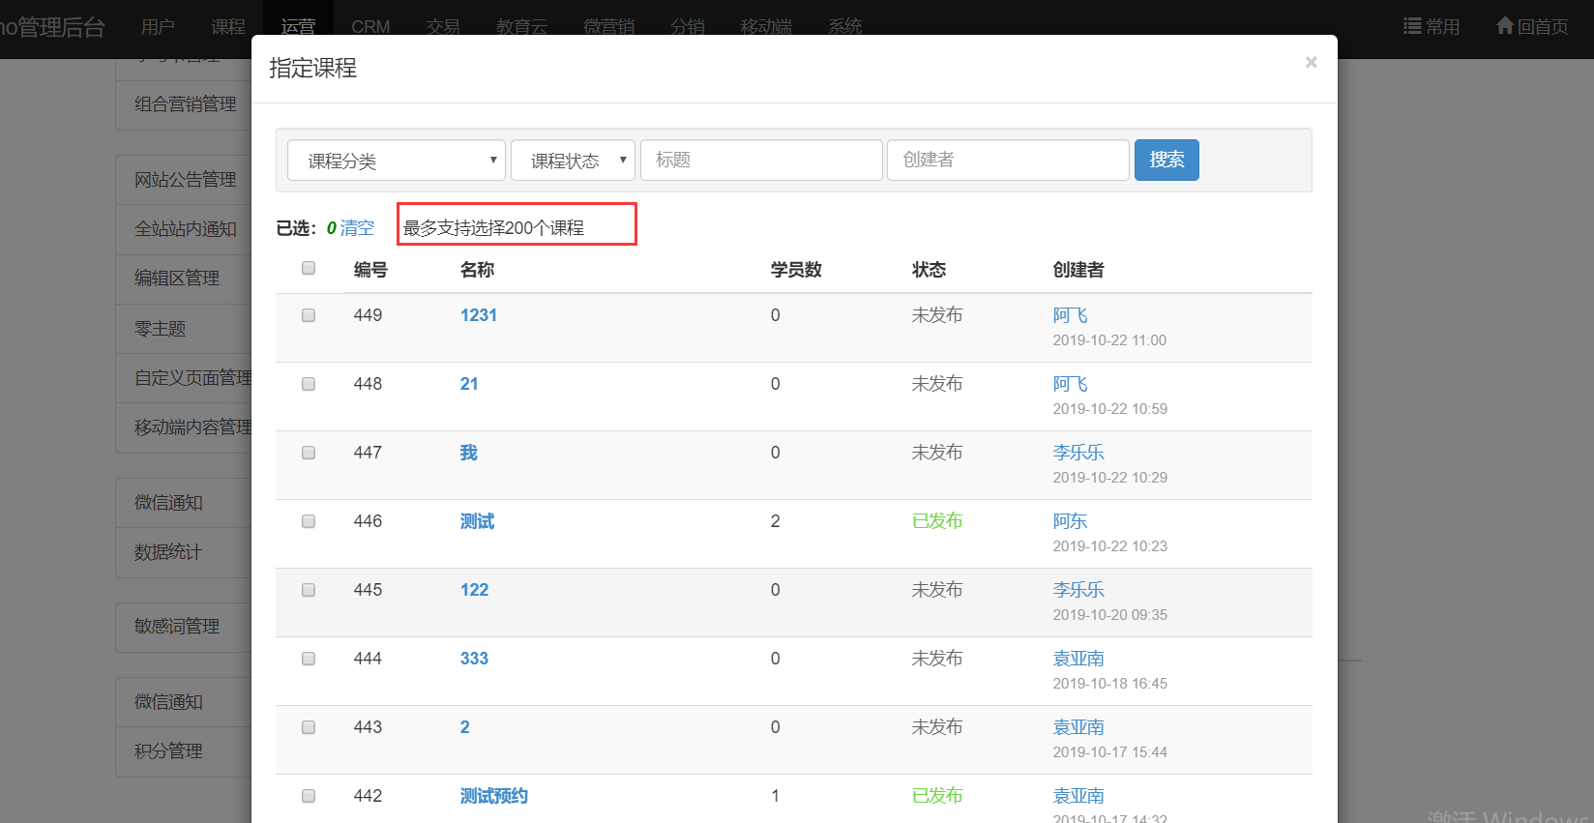Focus the 标题 input field
Viewport: 1594px width, 823px height.
point(761,160)
